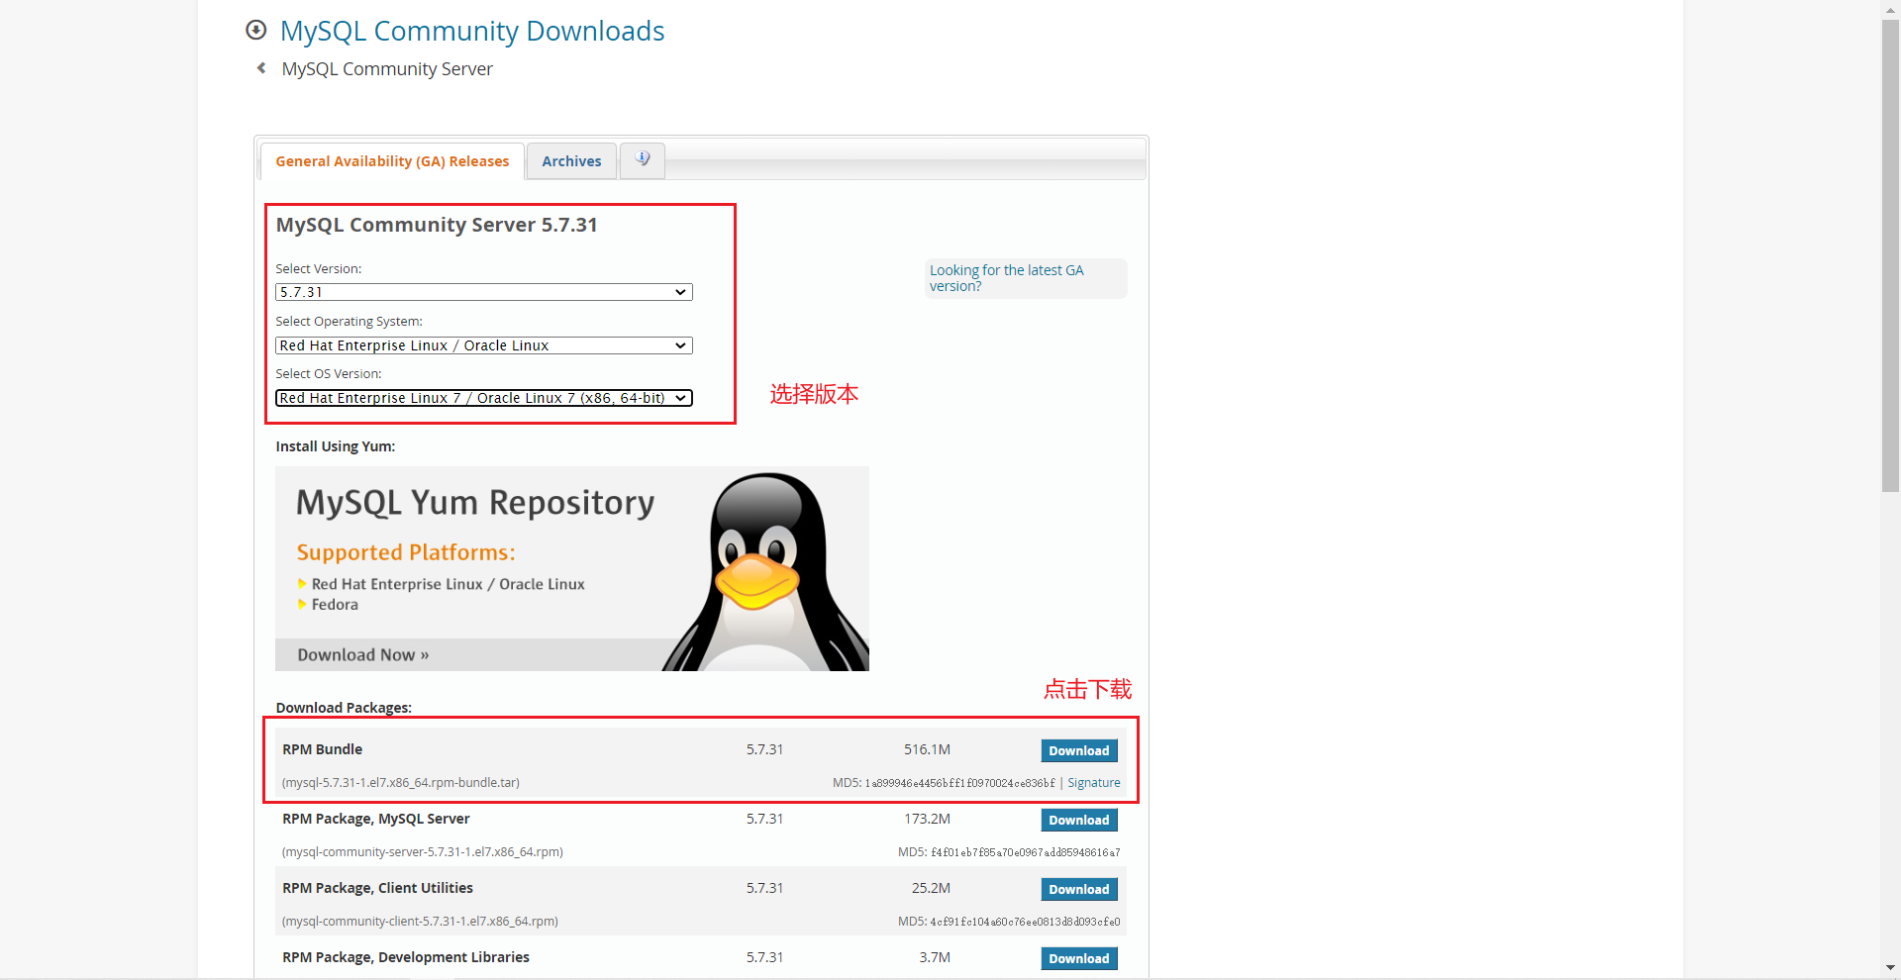This screenshot has width=1901, height=980.
Task: Click the Tux penguin image
Action: click(x=765, y=571)
